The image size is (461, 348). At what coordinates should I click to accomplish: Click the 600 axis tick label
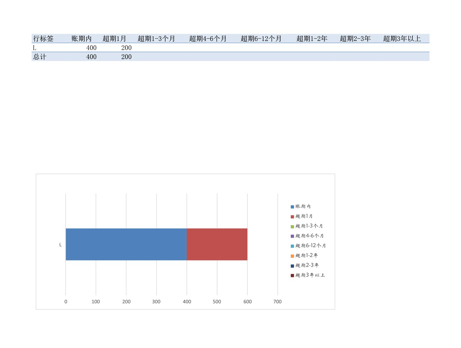point(247,302)
